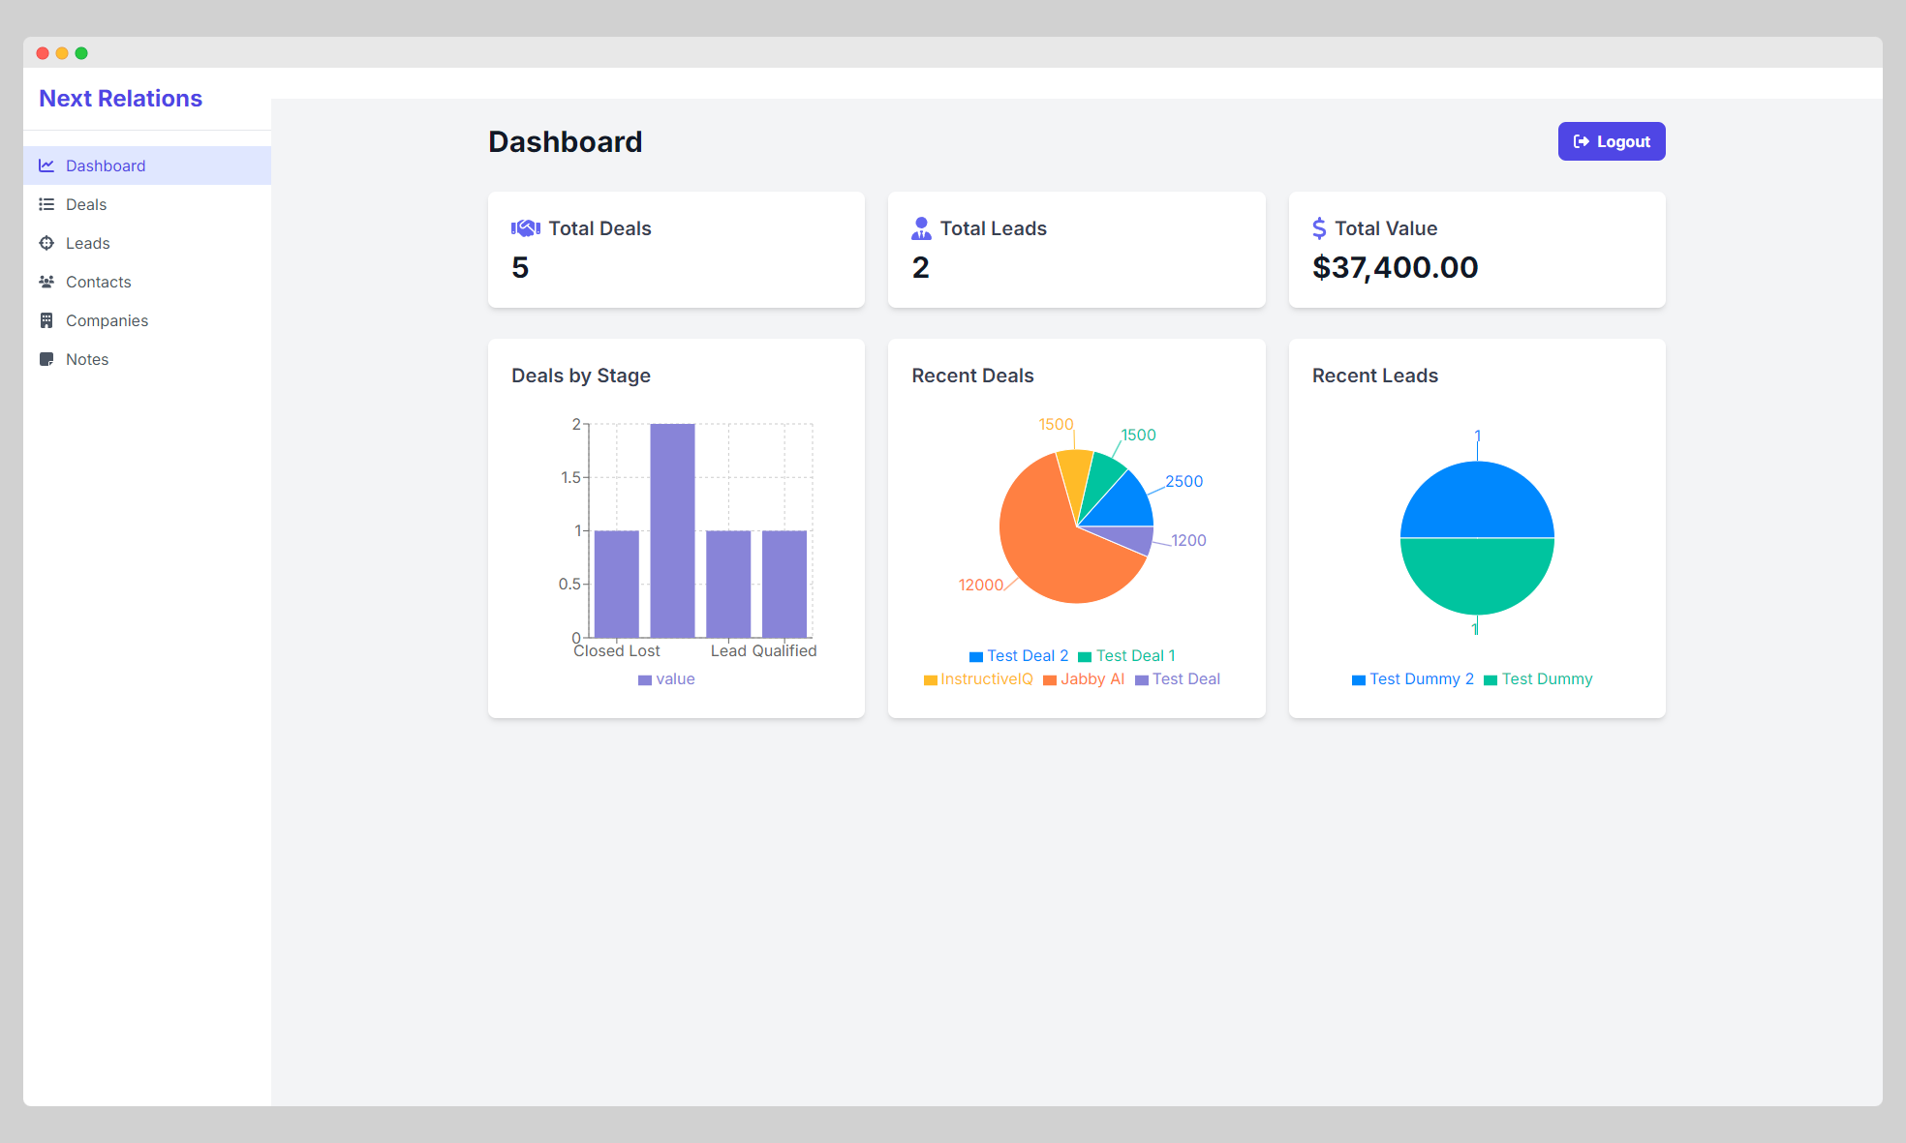Go to the Contacts page
The width and height of the screenshot is (1906, 1143).
pyautogui.click(x=98, y=282)
